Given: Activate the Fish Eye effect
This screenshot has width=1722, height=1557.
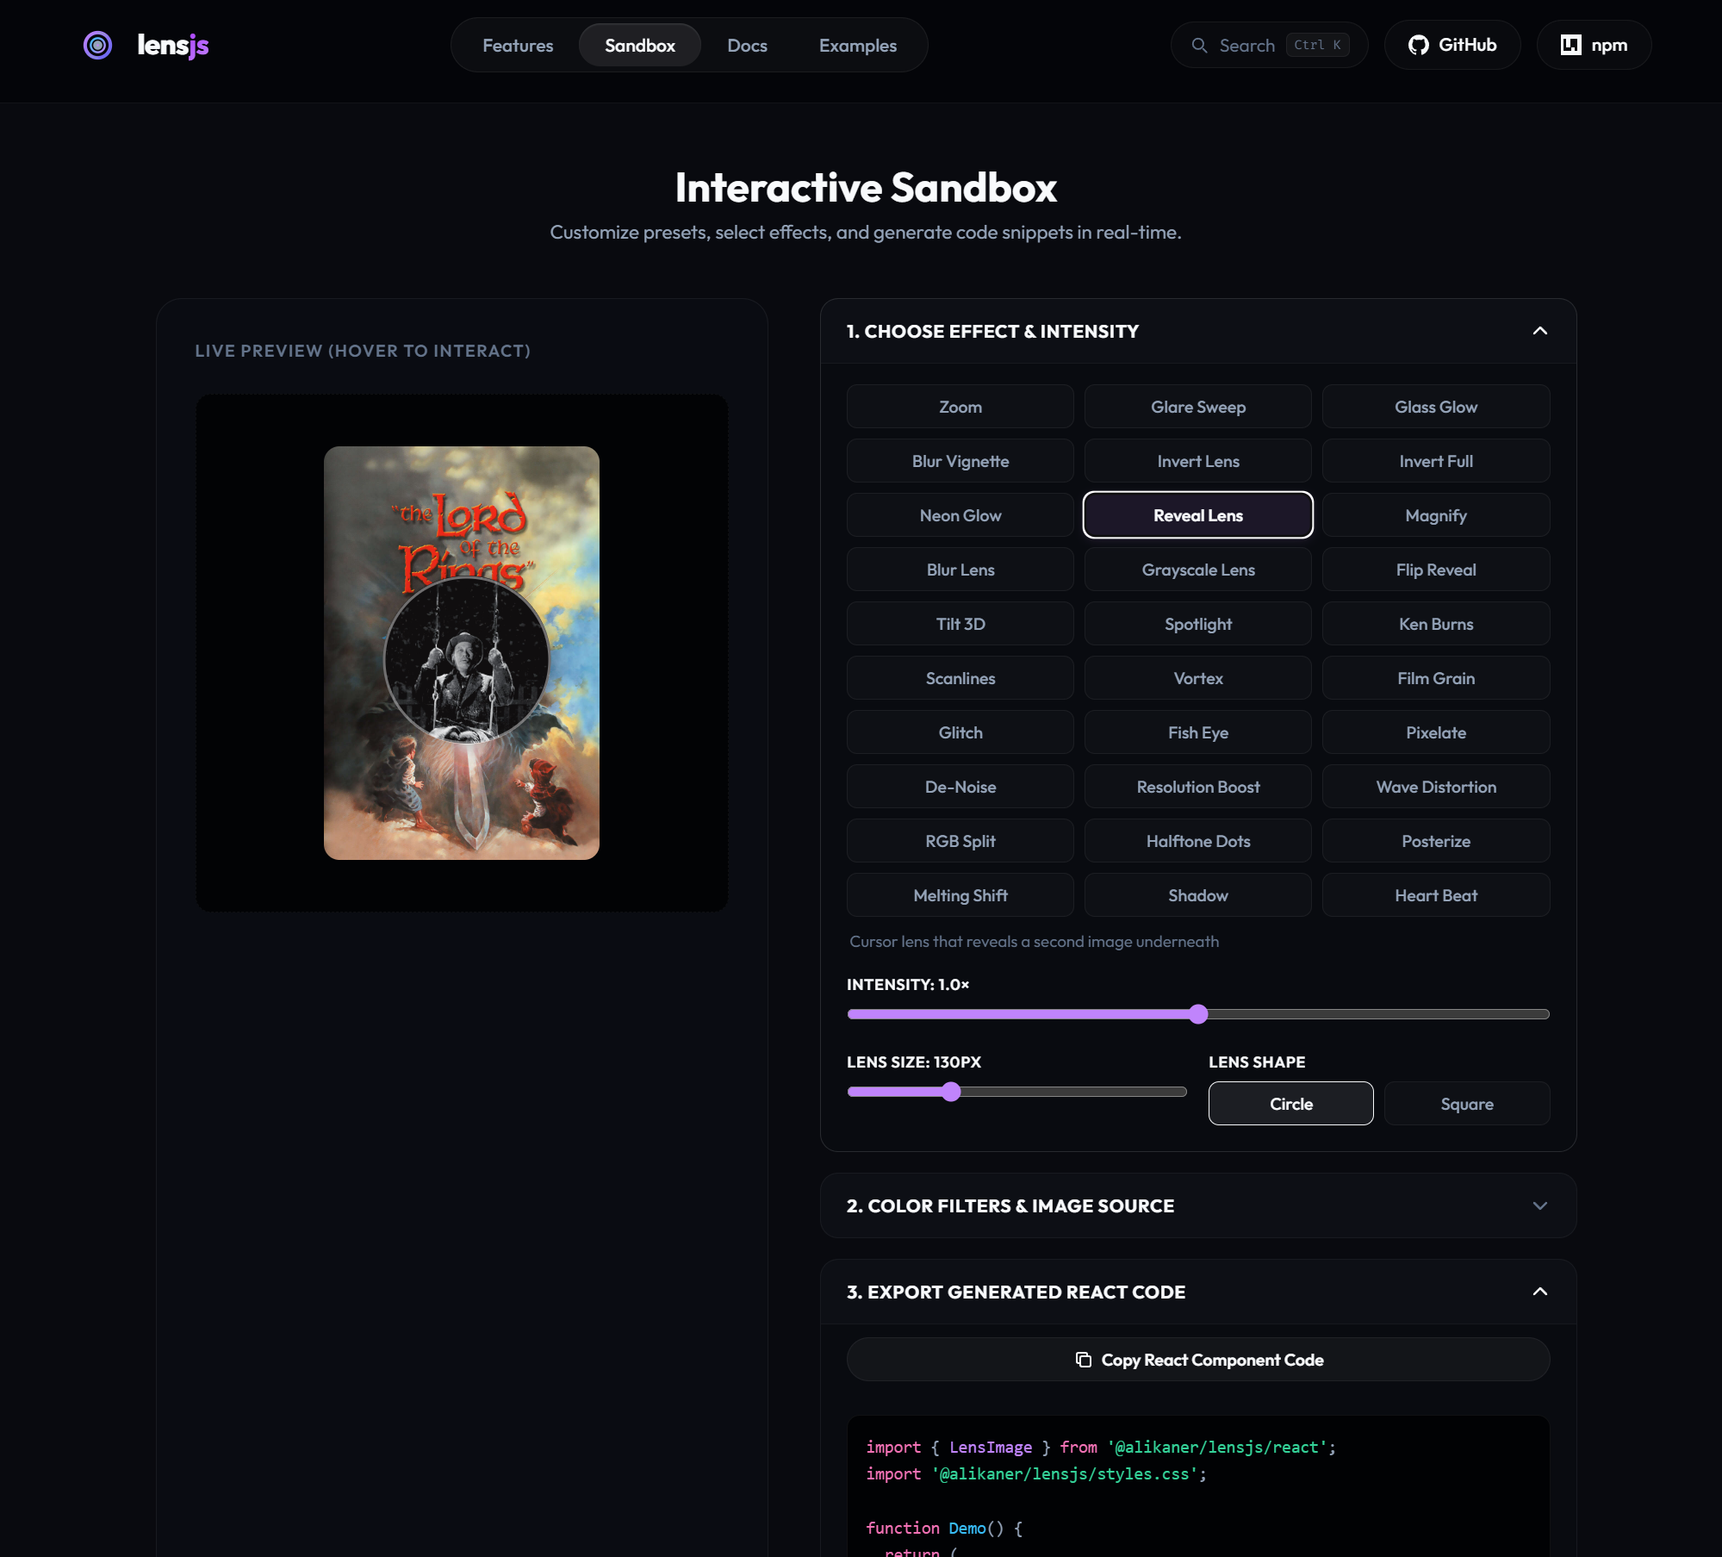Looking at the screenshot, I should click(1198, 732).
